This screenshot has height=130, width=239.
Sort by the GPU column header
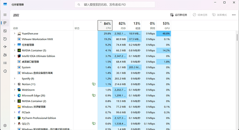pos(163,26)
